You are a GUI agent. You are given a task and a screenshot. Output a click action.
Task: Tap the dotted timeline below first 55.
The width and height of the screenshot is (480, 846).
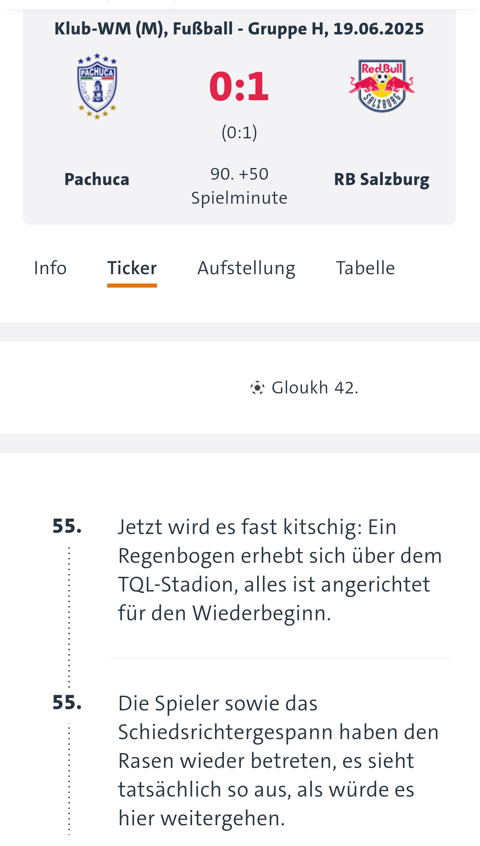point(69,617)
